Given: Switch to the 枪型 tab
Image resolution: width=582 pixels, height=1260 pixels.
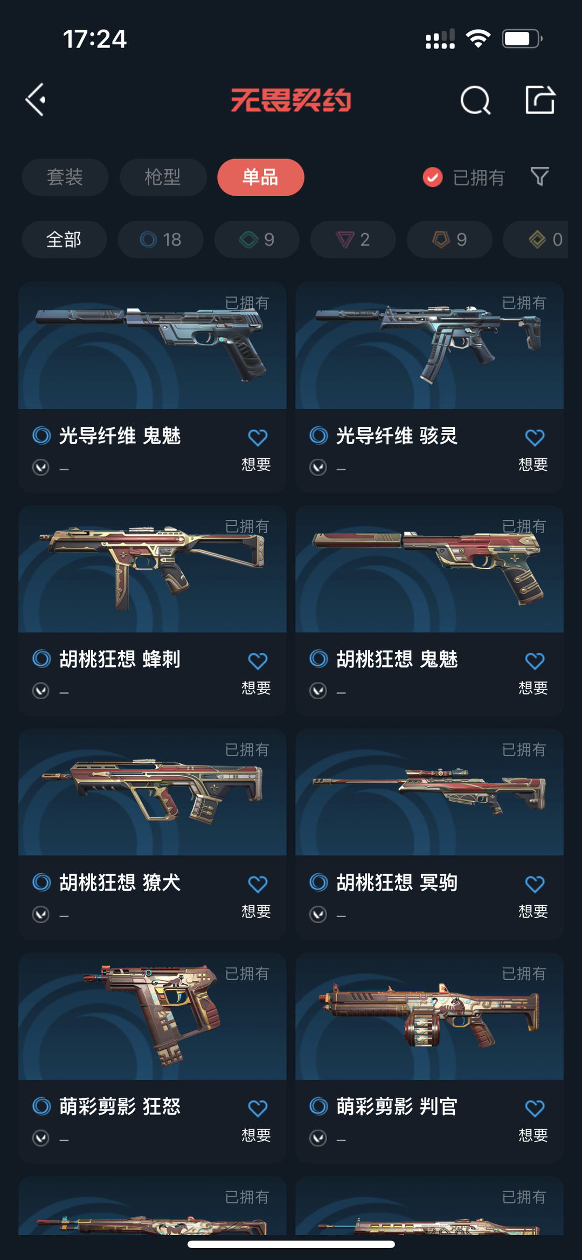Looking at the screenshot, I should click(x=163, y=177).
